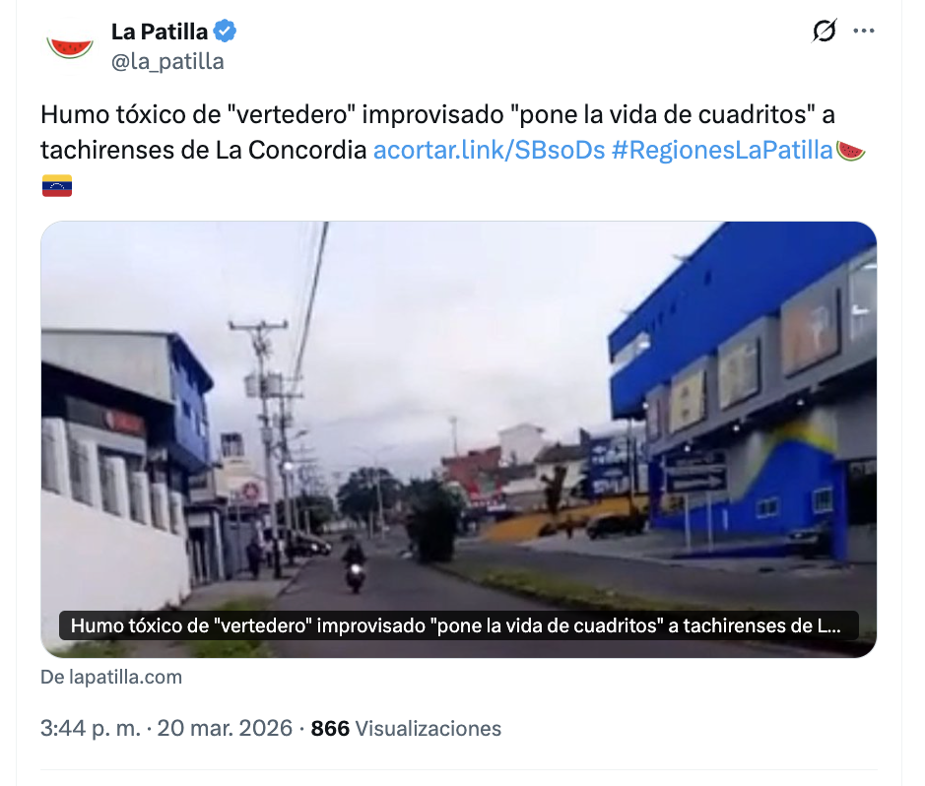Click the watermelon emoji after the hashtag
The width and height of the screenshot is (925, 786).
pos(851,151)
